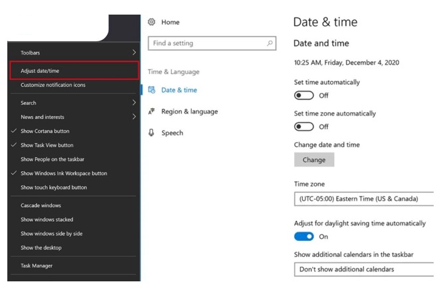Click the Home gear icon
This screenshot has width=437, height=284.
[x=151, y=22]
